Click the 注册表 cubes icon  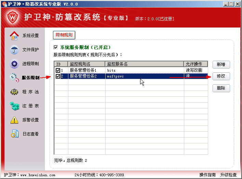[14, 106]
